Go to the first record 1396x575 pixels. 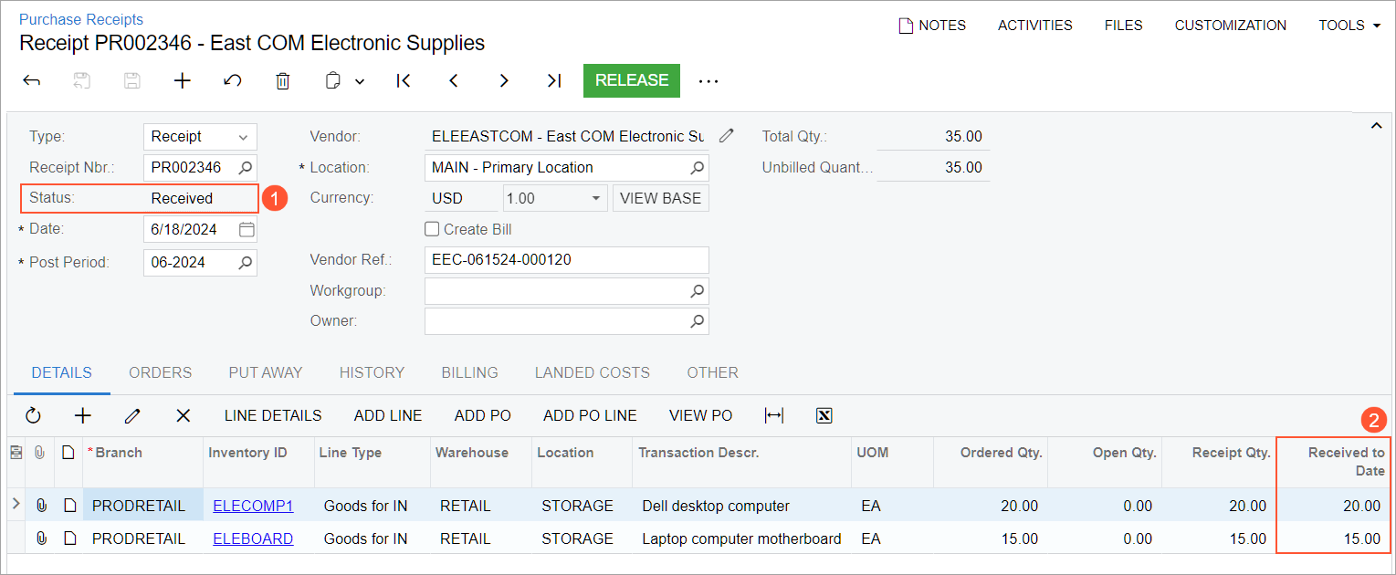click(x=403, y=81)
